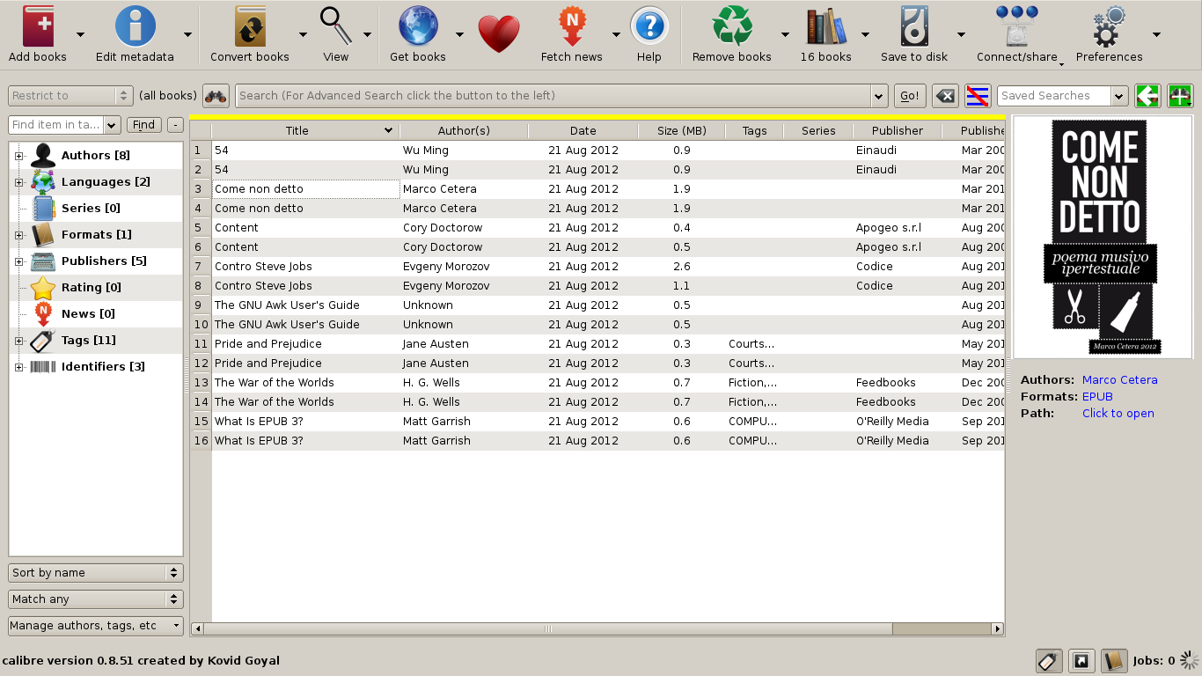Sort by the Title column header
Screen dimensions: 1202x676
point(305,131)
